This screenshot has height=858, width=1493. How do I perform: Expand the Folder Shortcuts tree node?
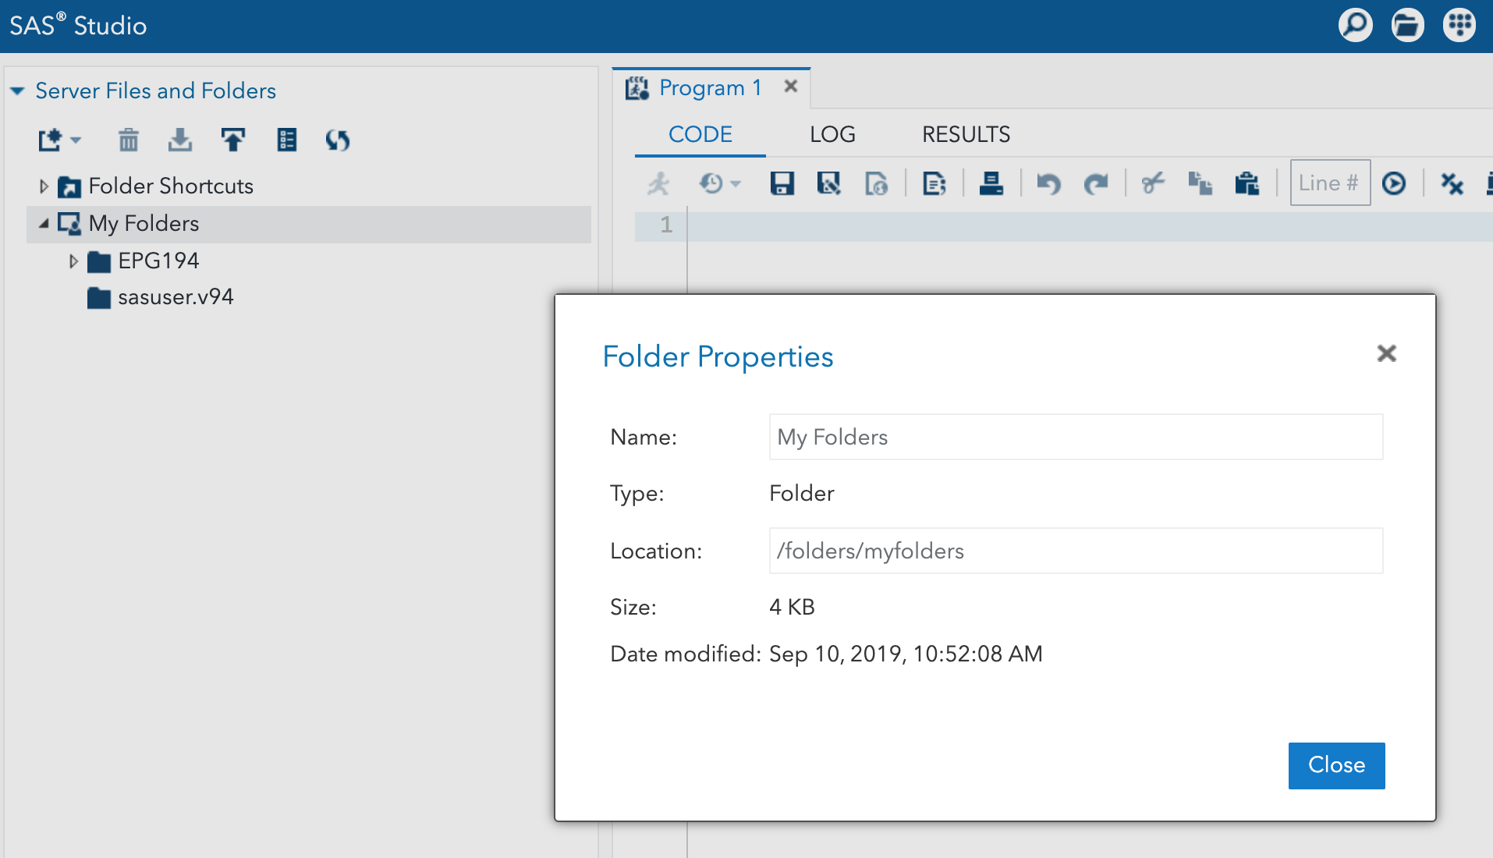click(x=44, y=186)
